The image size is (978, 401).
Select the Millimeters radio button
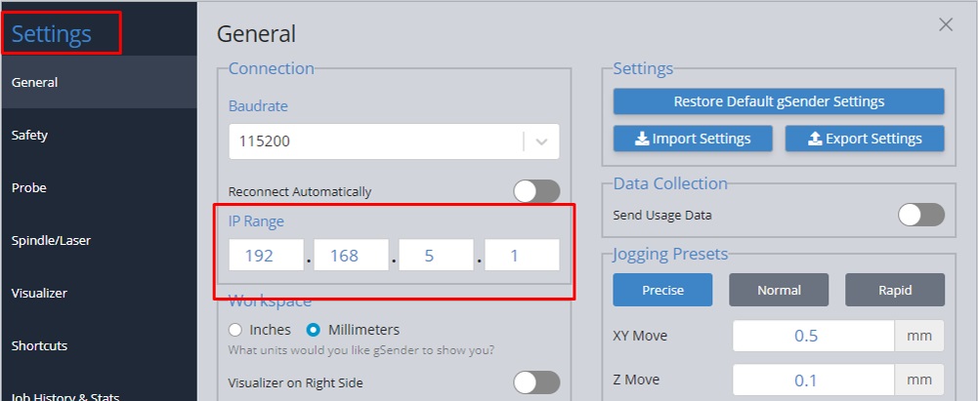point(315,330)
